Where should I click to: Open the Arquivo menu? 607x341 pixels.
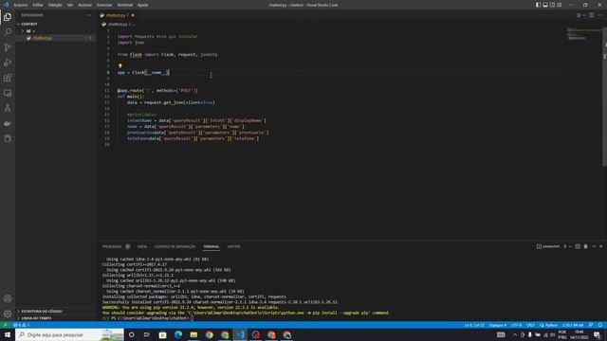pyautogui.click(x=21, y=5)
